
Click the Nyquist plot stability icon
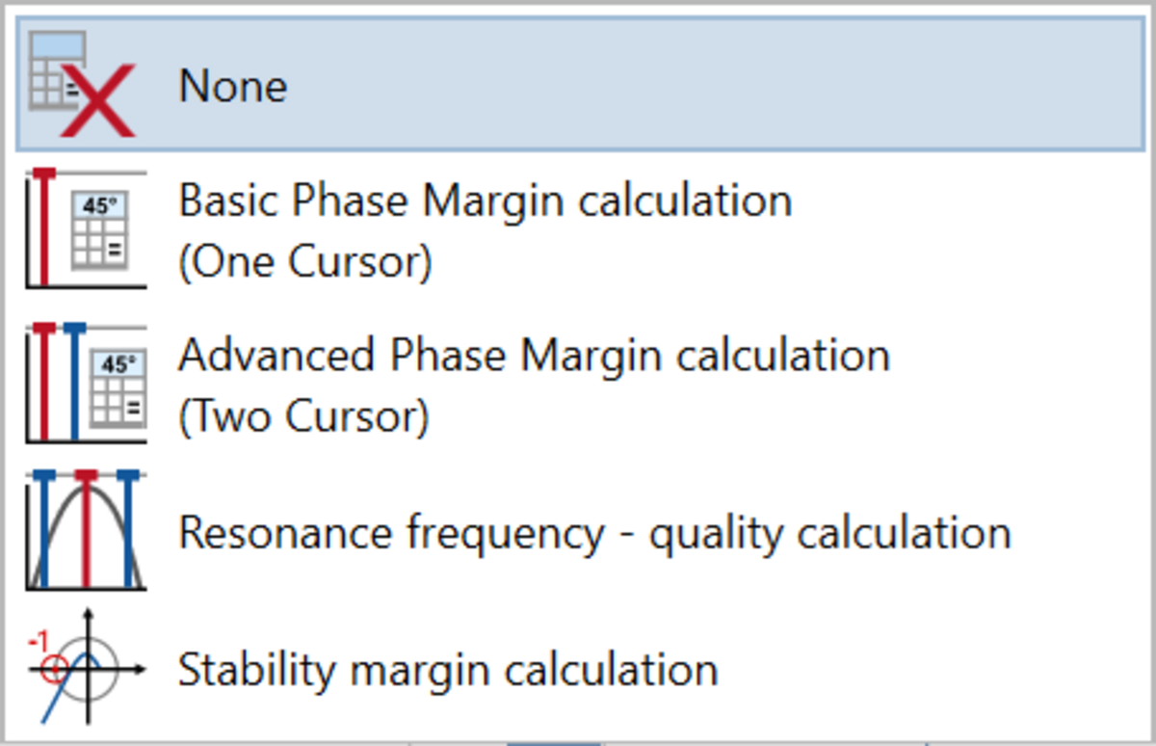(x=86, y=666)
